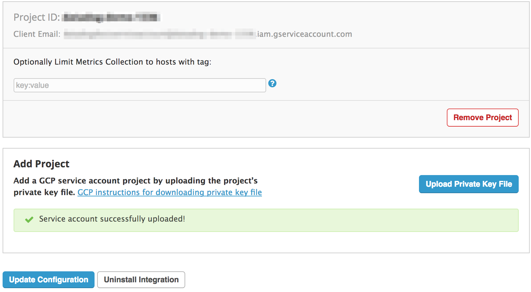The height and width of the screenshot is (292, 531).
Task: Click the 'private key file.' bold text
Action: coord(44,192)
